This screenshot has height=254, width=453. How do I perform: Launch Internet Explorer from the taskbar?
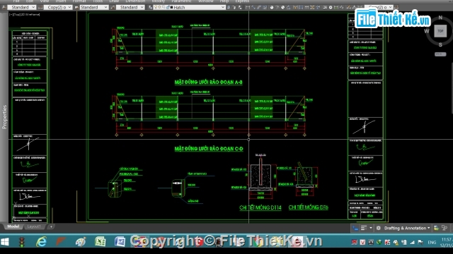point(41,241)
